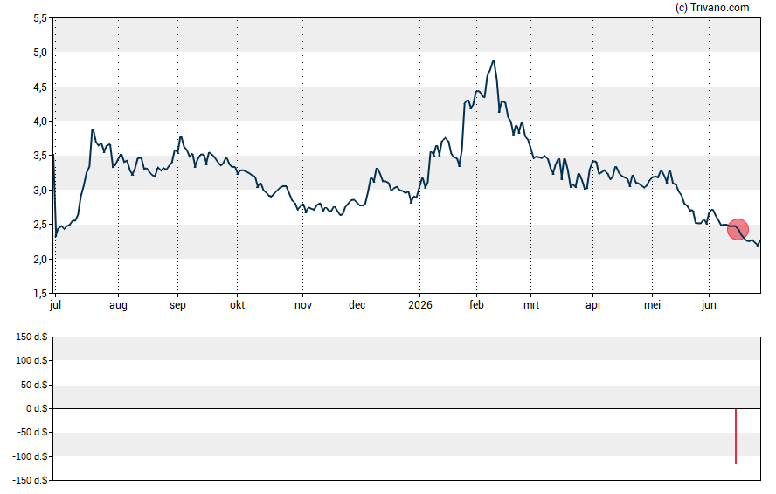This screenshot has width=776, height=494.
Task: Click the '1,5' price axis value
Action: (40, 294)
